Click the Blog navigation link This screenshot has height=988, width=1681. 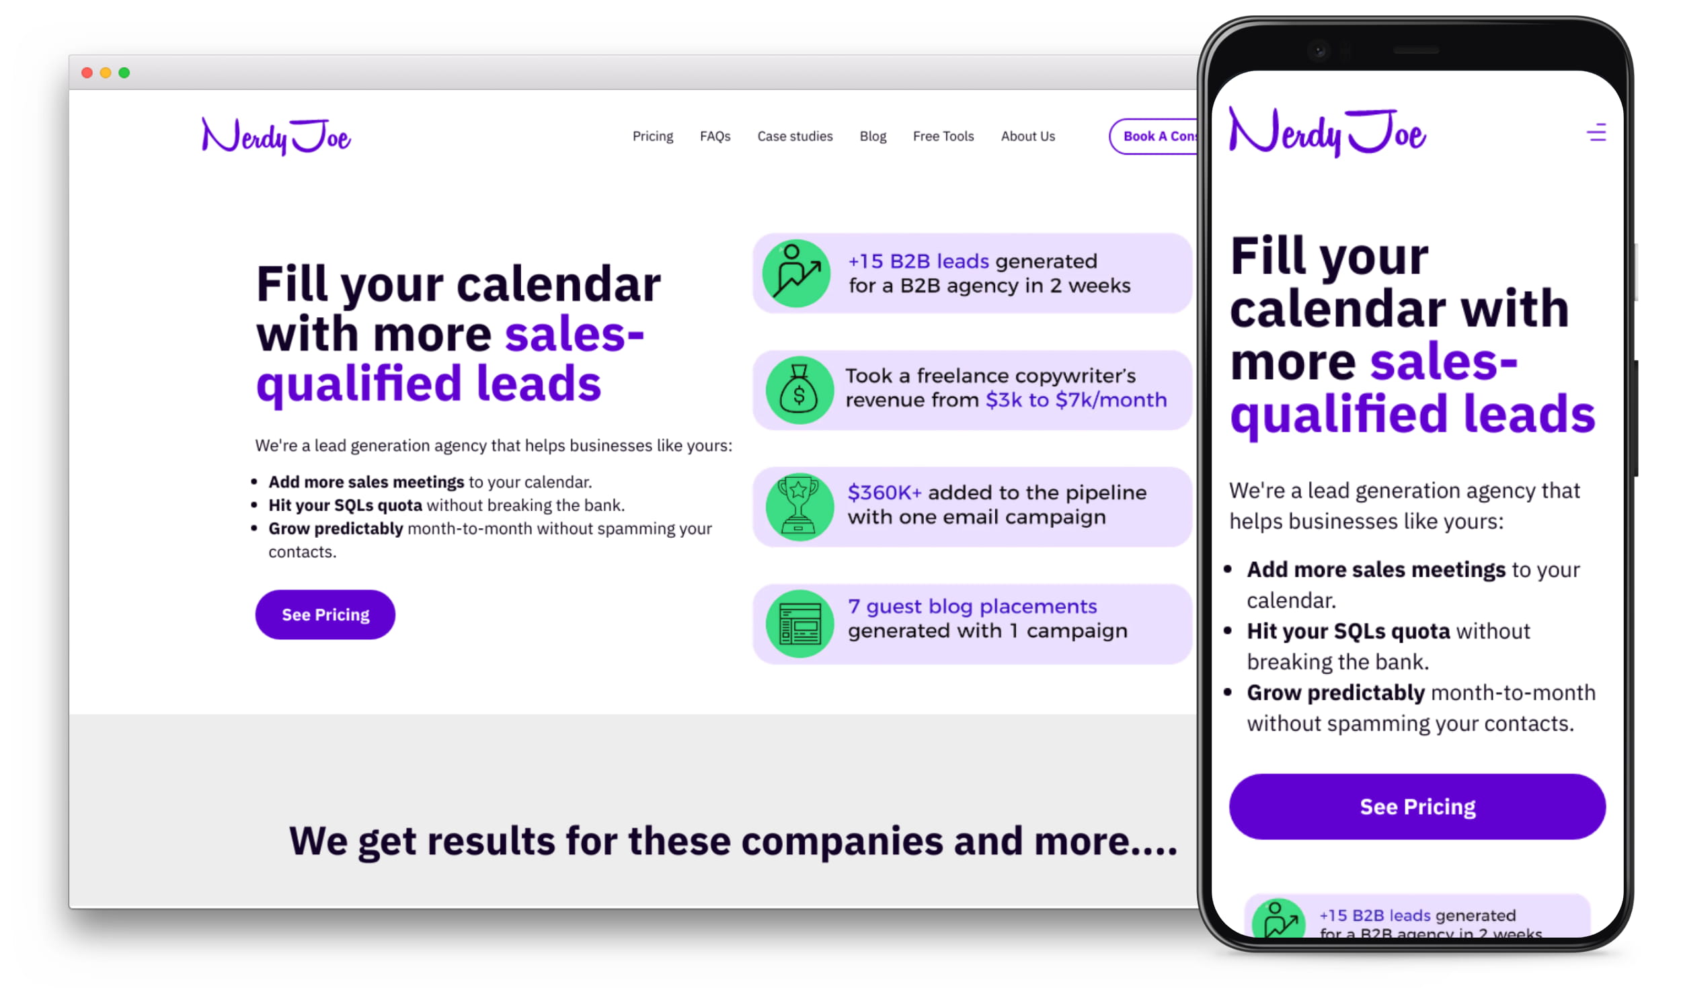coord(871,135)
